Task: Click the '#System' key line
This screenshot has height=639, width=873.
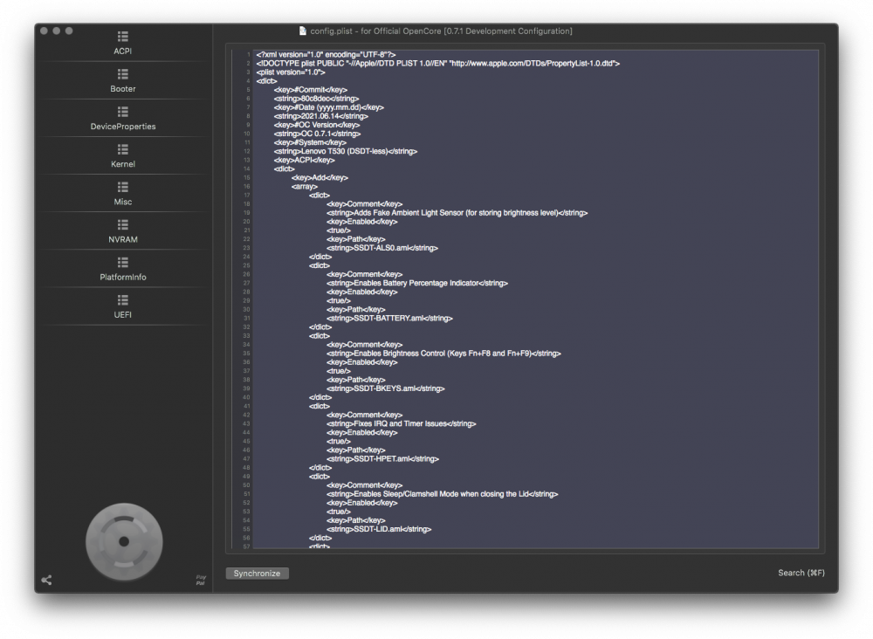Action: click(x=310, y=142)
